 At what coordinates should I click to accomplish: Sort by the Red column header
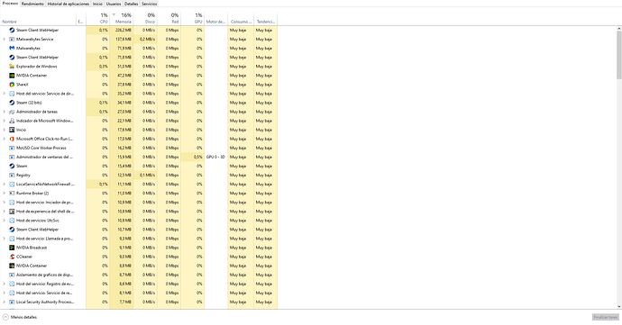(169, 18)
